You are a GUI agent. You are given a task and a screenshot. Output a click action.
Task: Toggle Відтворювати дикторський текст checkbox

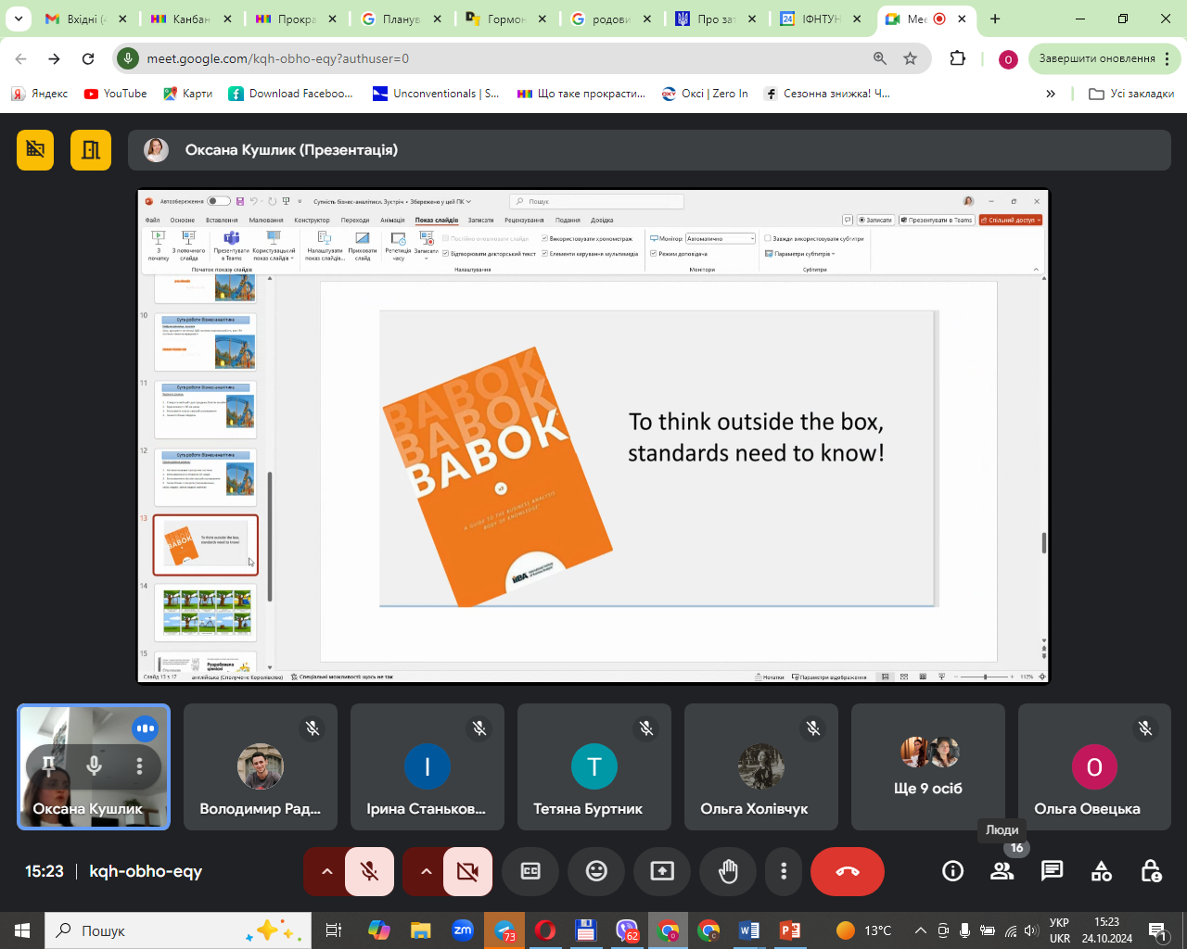(489, 253)
